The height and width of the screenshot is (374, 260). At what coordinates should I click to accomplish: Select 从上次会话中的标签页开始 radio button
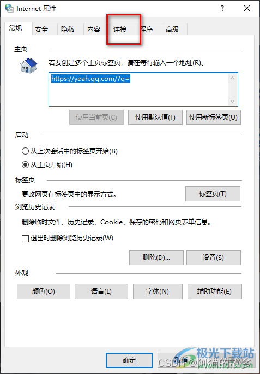point(25,151)
